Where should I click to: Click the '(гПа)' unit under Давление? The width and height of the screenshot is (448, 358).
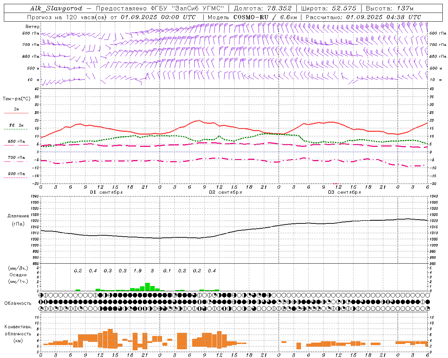(18, 224)
